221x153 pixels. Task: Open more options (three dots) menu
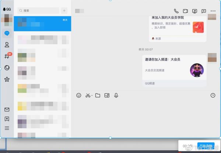pos(213,11)
